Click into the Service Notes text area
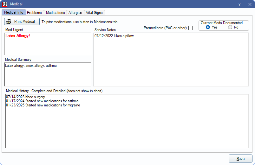Viewport: 255px width, 165px height. [x=171, y=60]
